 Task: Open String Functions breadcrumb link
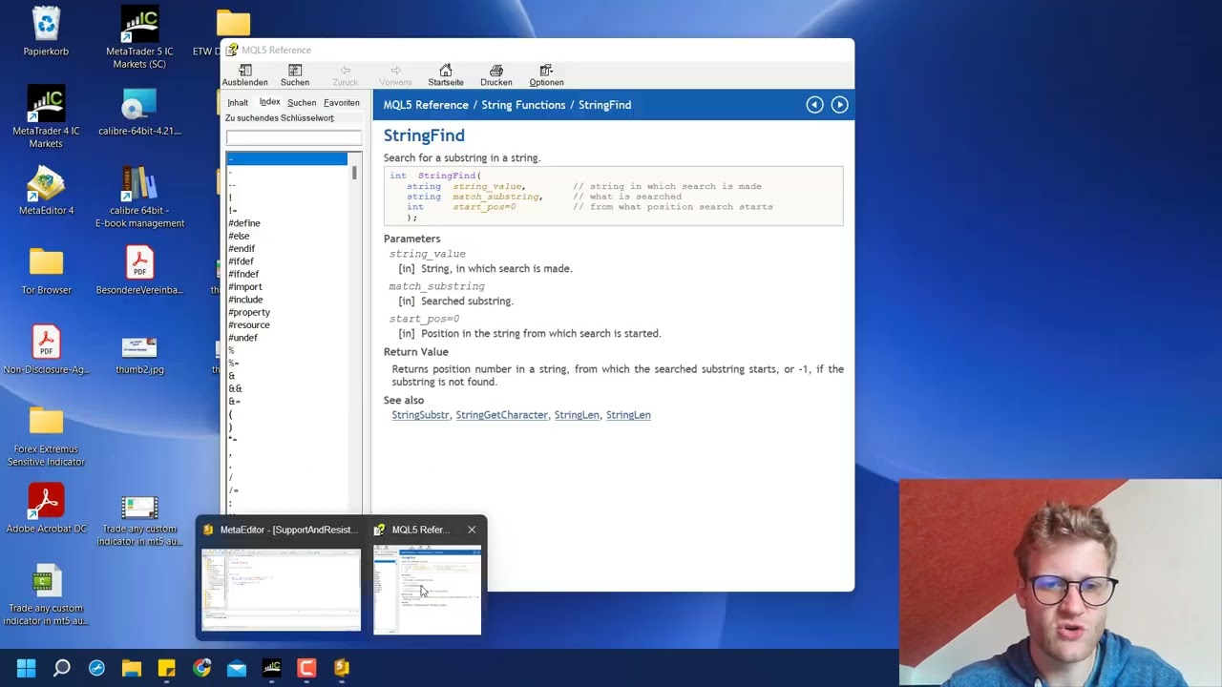(523, 105)
